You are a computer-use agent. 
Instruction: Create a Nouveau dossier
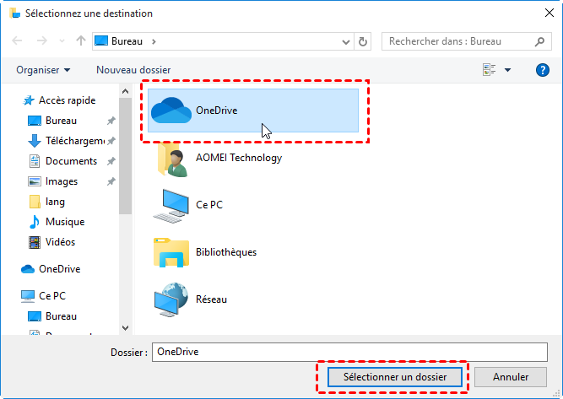(133, 70)
